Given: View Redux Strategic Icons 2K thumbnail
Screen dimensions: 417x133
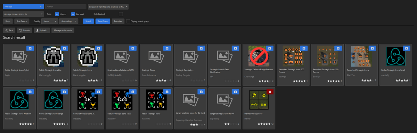Looking at the screenshot, I should 88,100.
